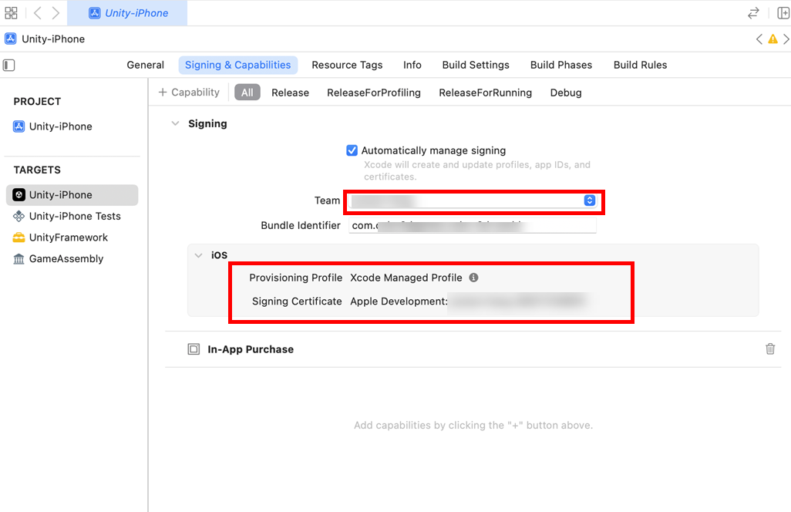Open the Build Rules tab
791x512 pixels.
[640, 65]
